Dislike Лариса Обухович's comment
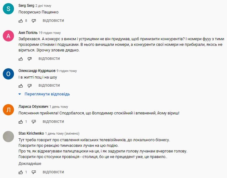The width and height of the screenshot is (227, 178). (x=34, y=122)
